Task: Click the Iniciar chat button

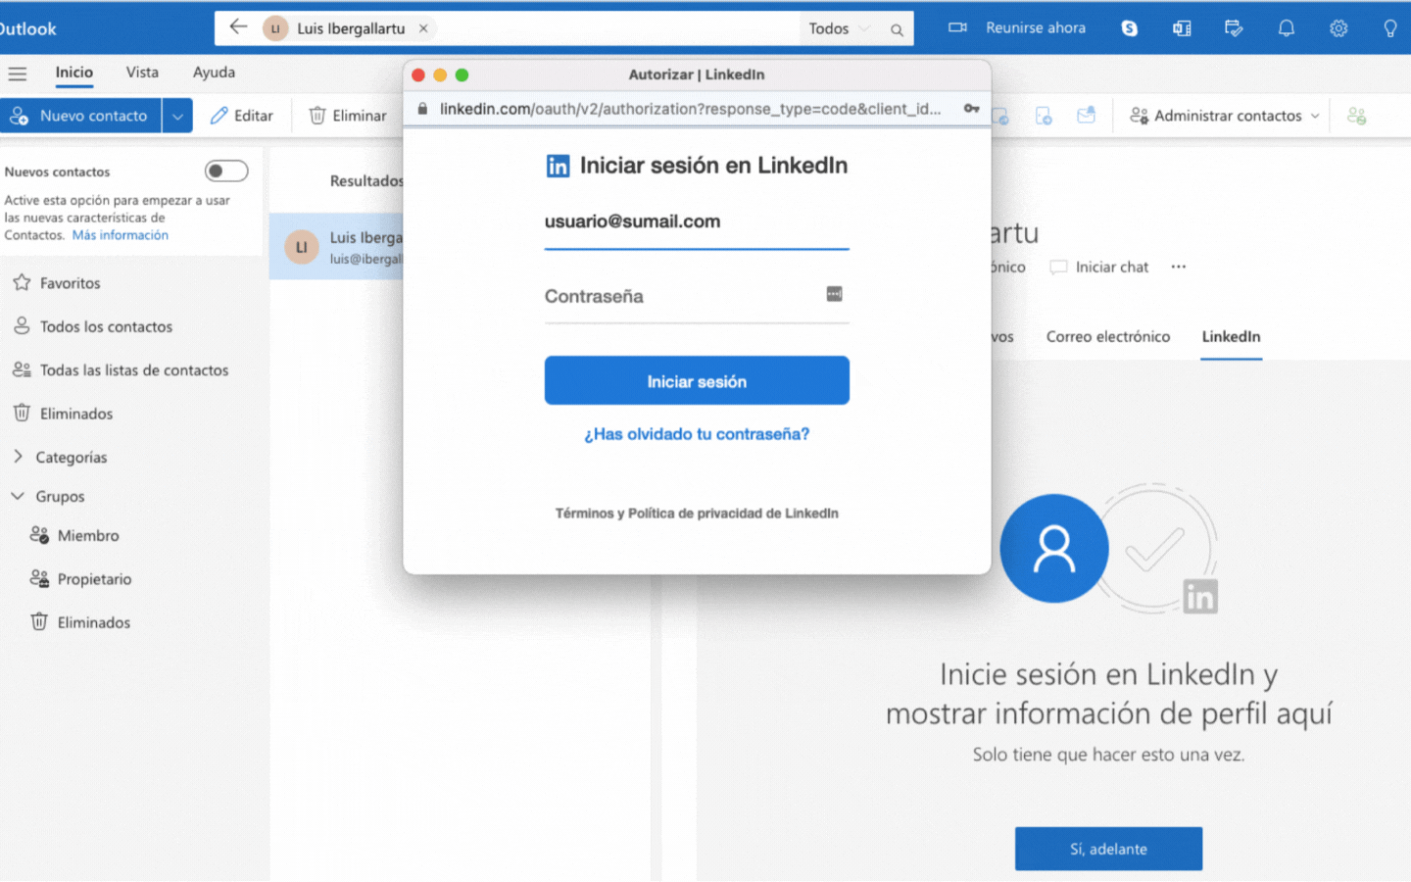Action: point(1098,267)
